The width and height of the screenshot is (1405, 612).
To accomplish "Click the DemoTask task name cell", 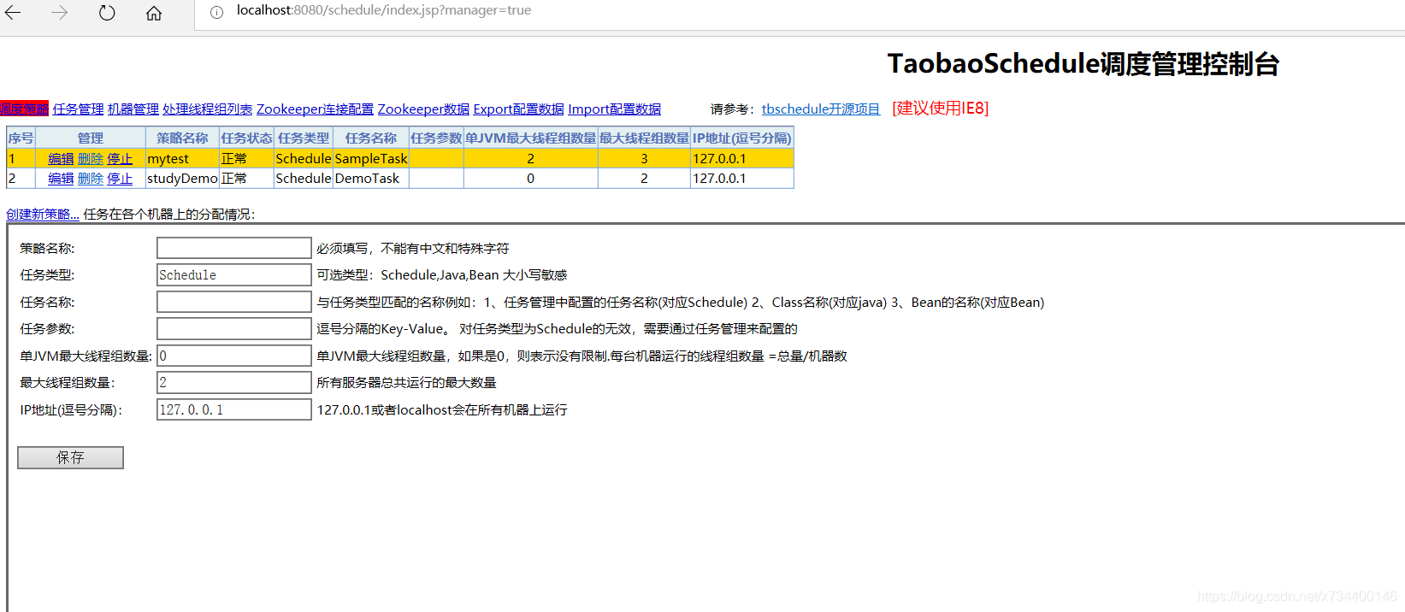I will point(371,179).
